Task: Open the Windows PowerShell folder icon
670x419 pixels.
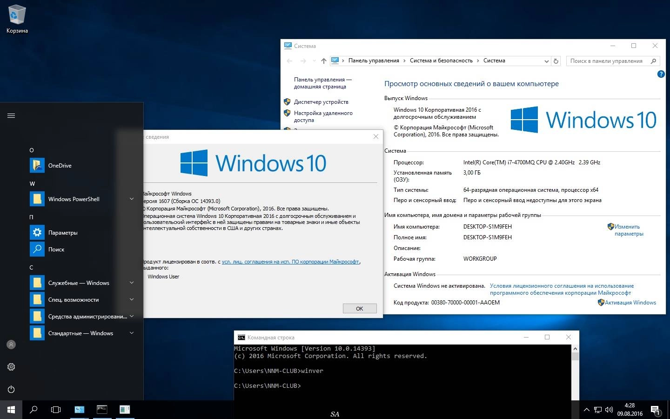Action: [x=37, y=199]
